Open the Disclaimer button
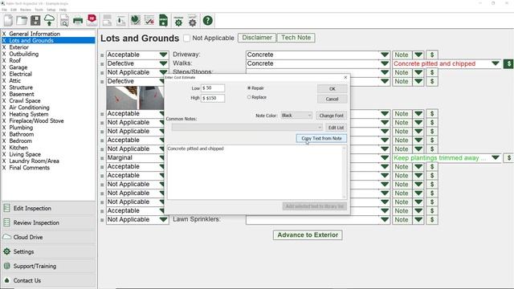Screen dimensions: 514x289 point(257,38)
